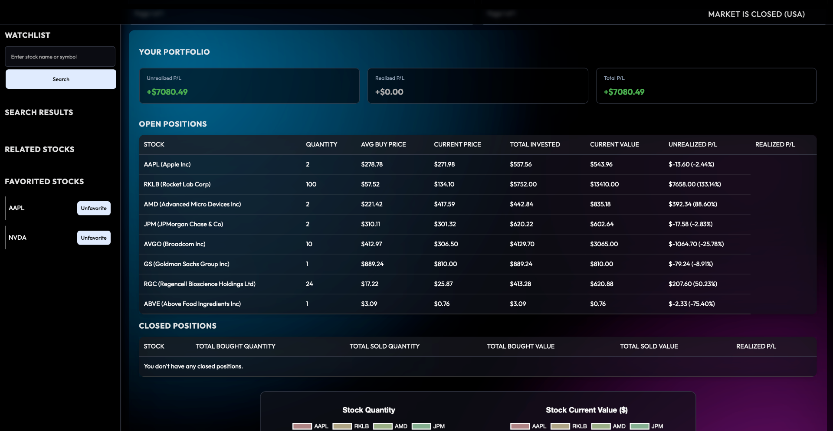Click RGC total invested $413.28
This screenshot has height=431, width=833.
pyautogui.click(x=520, y=284)
